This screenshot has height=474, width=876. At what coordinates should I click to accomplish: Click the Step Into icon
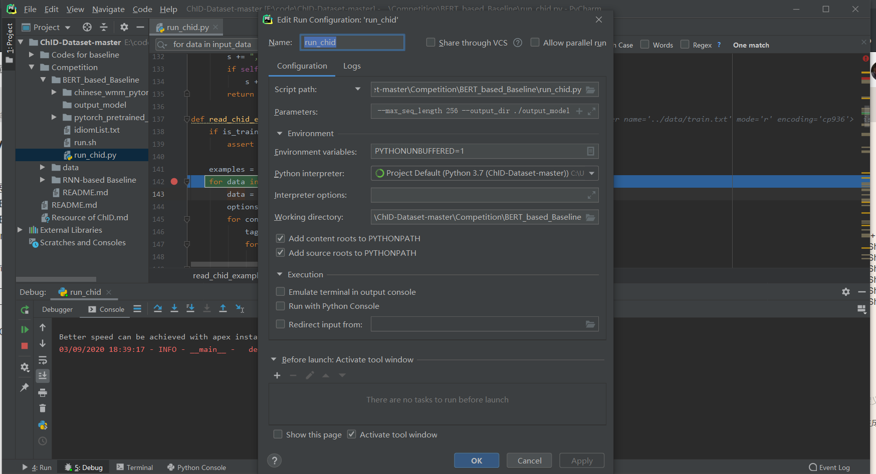(x=174, y=309)
